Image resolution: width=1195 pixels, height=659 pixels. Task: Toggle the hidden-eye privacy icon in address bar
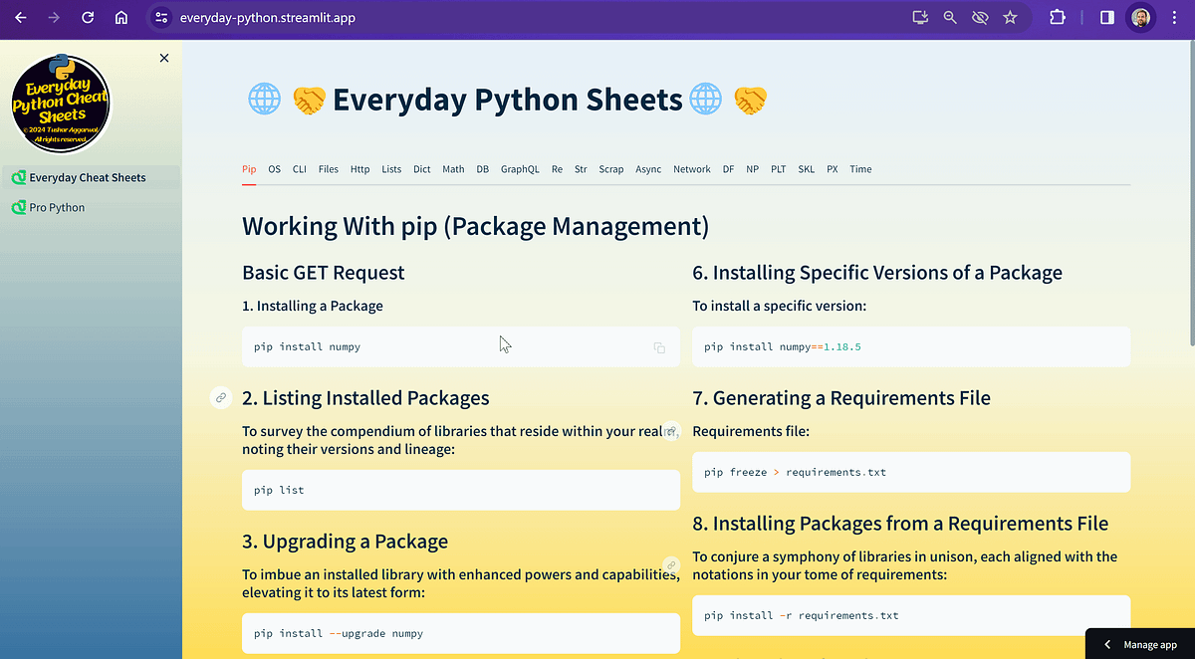pos(980,17)
